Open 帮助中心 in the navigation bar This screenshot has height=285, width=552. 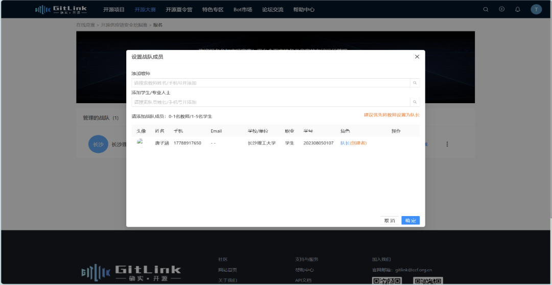304,10
